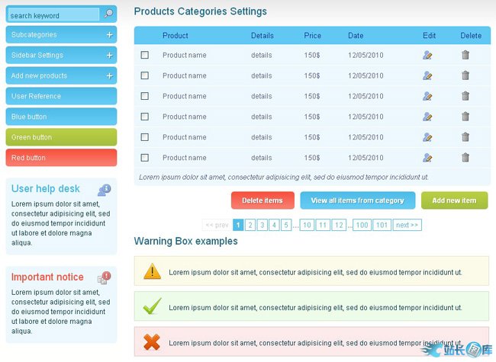Check the second product row checkbox
Screen dimensions: 496x362
point(145,75)
